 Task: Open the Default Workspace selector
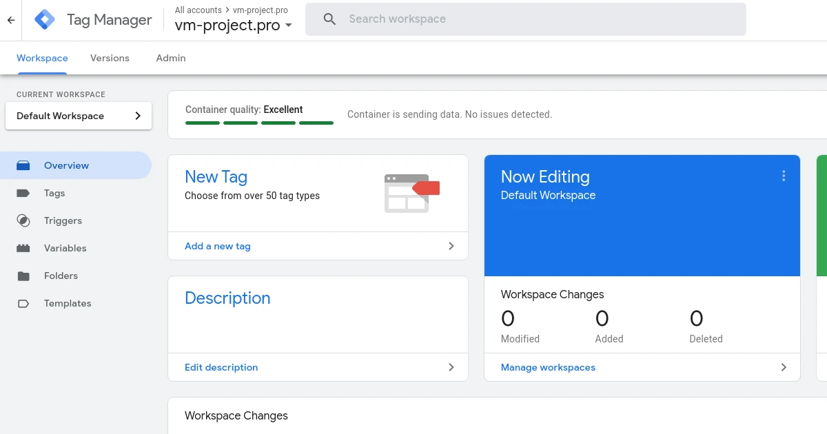click(x=79, y=116)
